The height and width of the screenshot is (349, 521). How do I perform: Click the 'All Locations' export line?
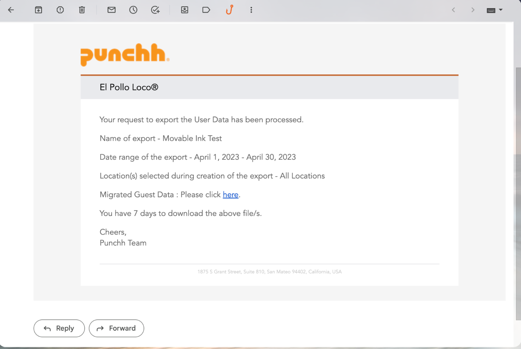[212, 176]
